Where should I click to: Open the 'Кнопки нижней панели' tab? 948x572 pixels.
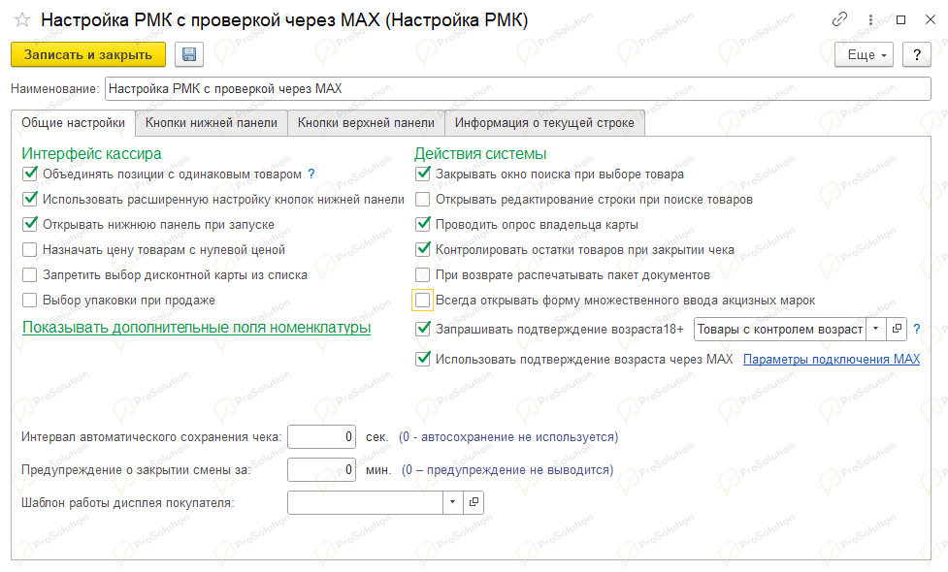[x=211, y=123]
